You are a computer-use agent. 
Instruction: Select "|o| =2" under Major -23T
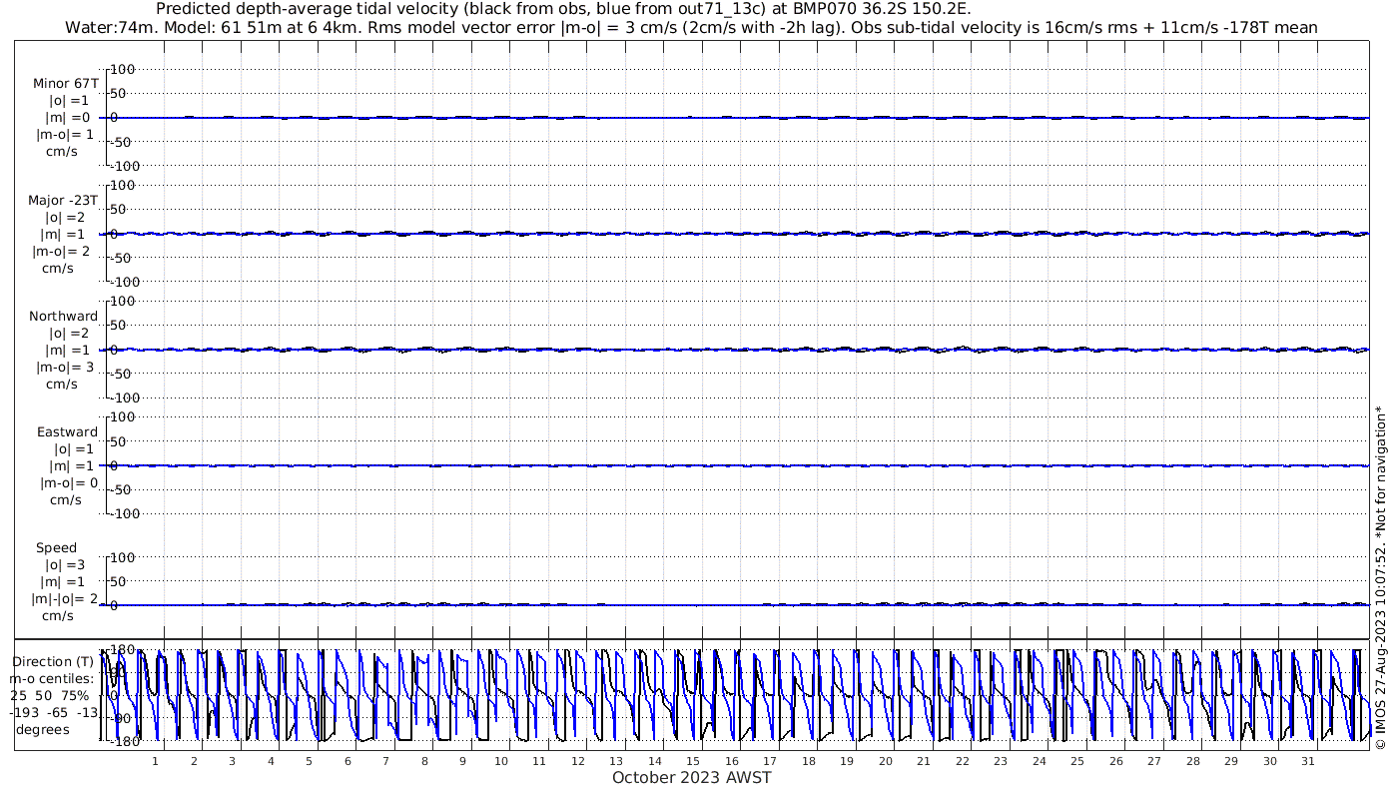point(66,217)
